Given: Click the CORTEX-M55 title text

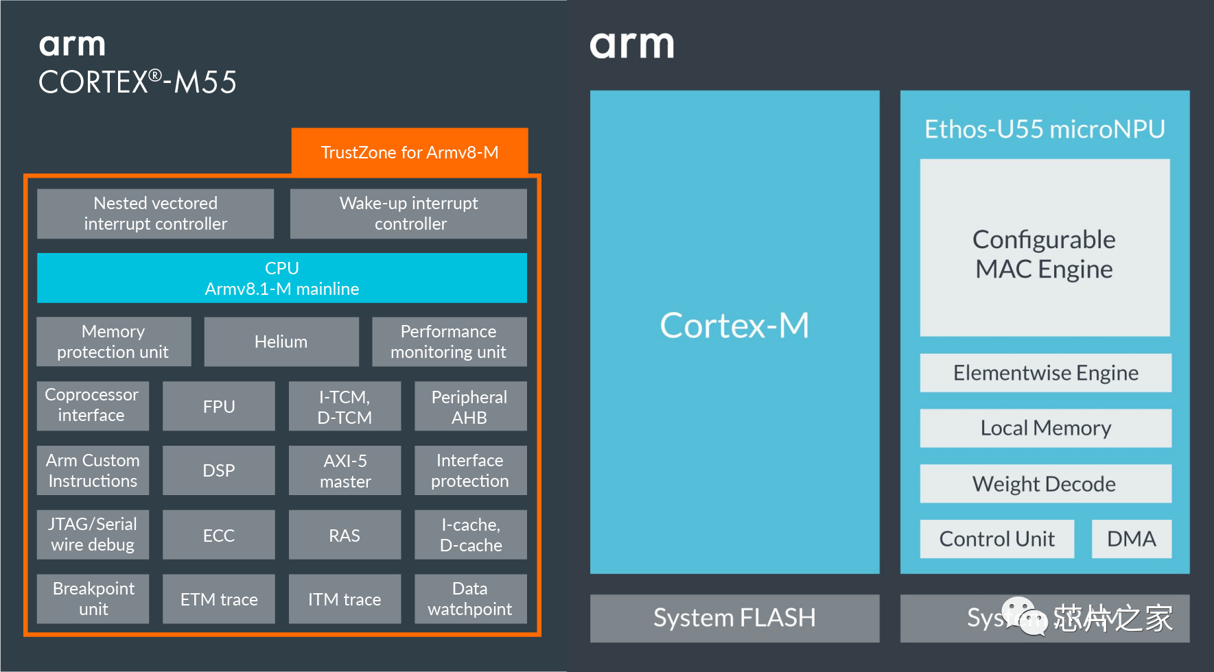Looking at the screenshot, I should (x=137, y=82).
